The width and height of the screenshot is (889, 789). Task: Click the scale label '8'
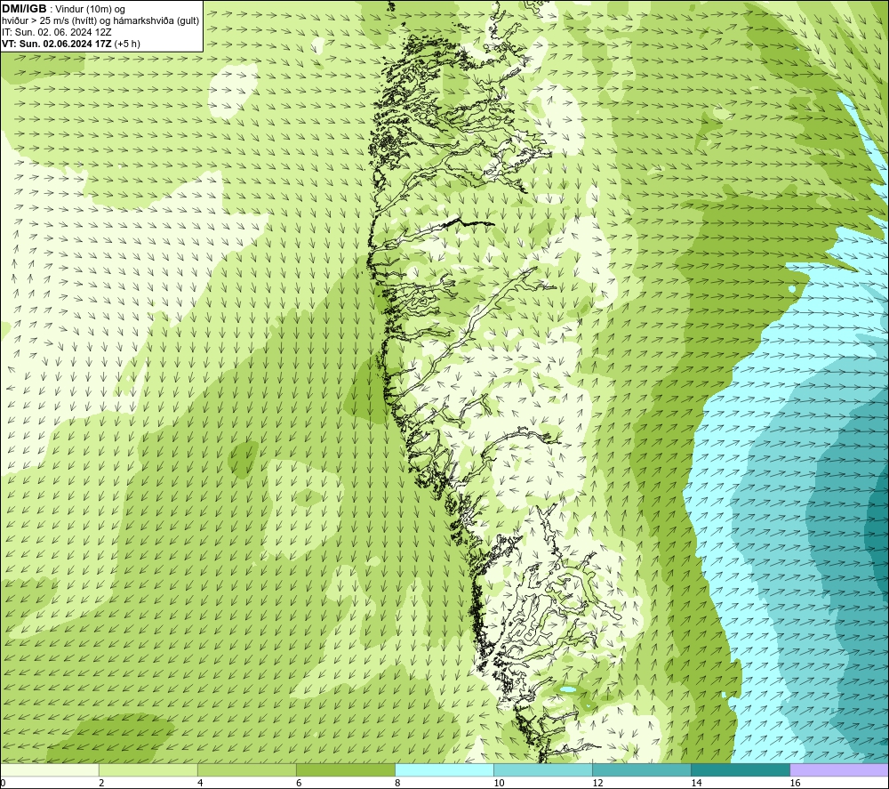(x=397, y=784)
